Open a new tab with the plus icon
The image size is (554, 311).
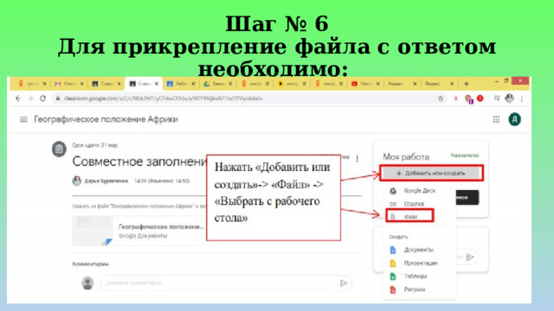[466, 84]
